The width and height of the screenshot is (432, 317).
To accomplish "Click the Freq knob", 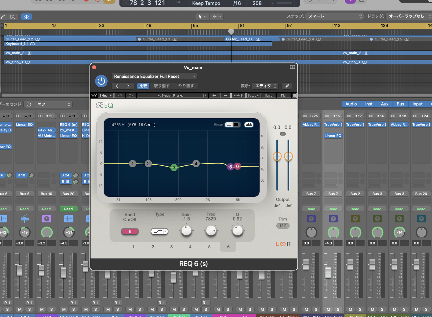I will pos(211,231).
